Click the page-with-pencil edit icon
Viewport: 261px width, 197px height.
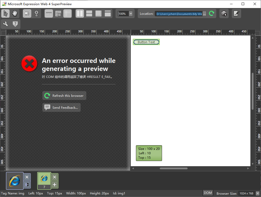coord(236,13)
